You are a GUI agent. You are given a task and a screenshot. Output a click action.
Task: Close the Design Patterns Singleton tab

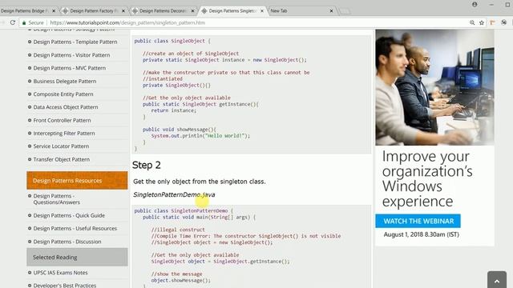(x=262, y=10)
